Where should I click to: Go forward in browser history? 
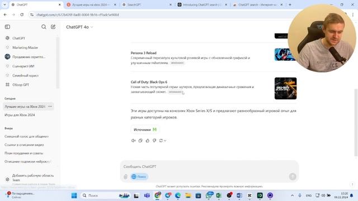[13, 15]
